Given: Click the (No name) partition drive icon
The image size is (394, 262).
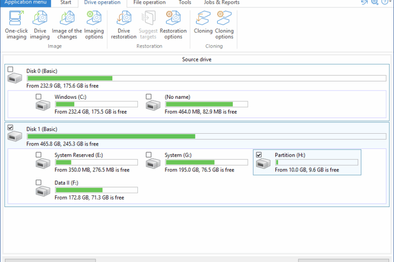Looking at the screenshot, I should click(x=153, y=105).
